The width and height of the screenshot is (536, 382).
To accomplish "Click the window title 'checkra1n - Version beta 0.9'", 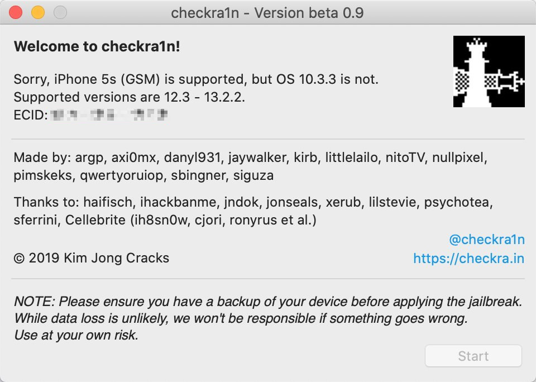I will (267, 13).
